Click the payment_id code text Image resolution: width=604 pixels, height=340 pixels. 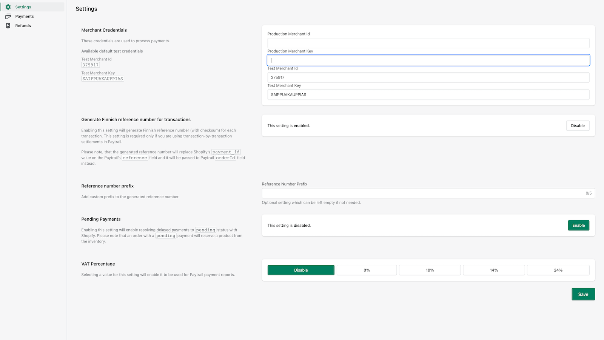pyautogui.click(x=226, y=152)
